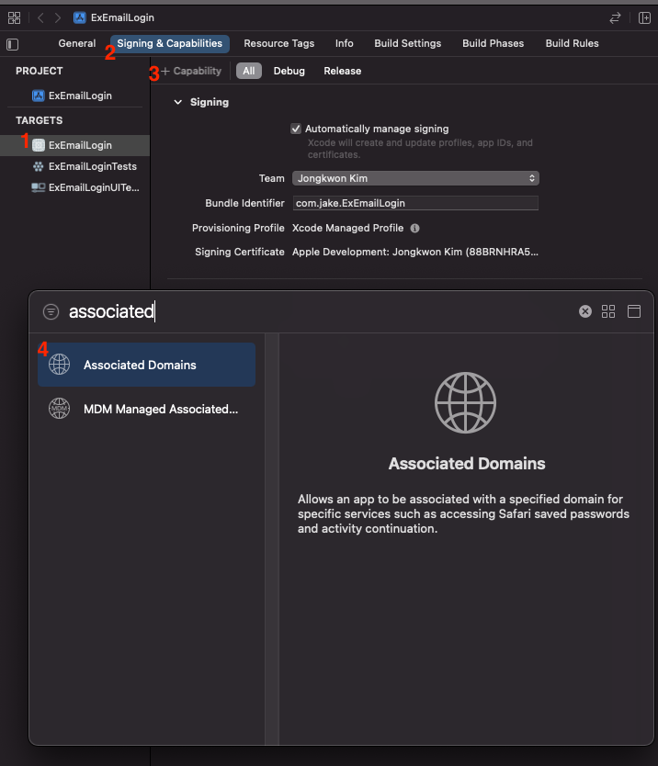The height and width of the screenshot is (766, 658).
Task: Go back with the left chevron
Action: [x=40, y=18]
